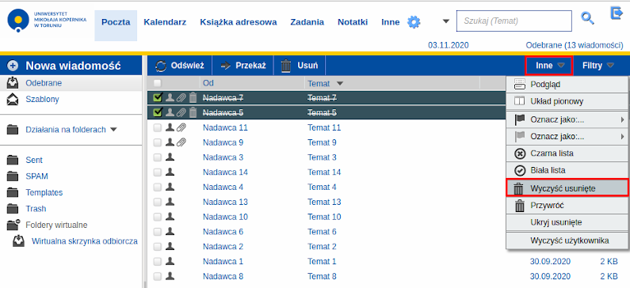Image resolution: width=630 pixels, height=288 pixels.
Task: Click the Przywróć trash icon in menu
Action: [x=520, y=206]
